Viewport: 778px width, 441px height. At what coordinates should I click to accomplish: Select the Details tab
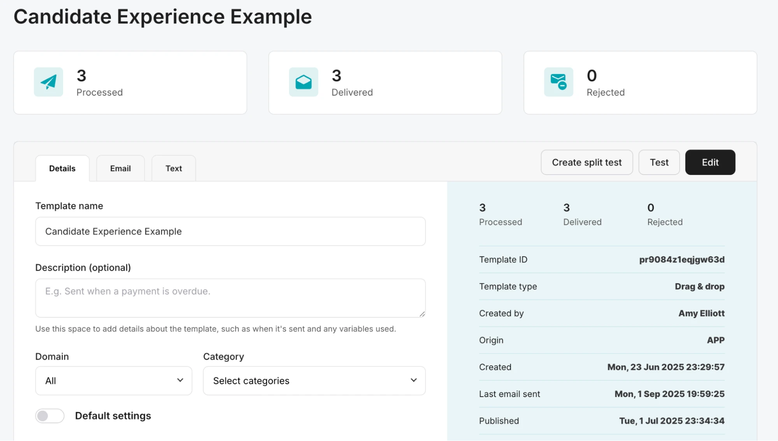pyautogui.click(x=62, y=168)
